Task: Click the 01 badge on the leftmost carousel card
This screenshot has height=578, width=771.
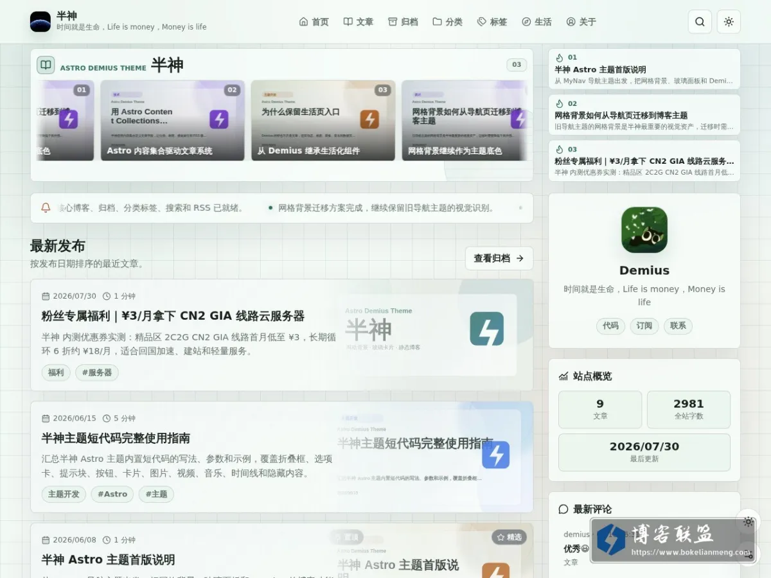Action: [82, 90]
